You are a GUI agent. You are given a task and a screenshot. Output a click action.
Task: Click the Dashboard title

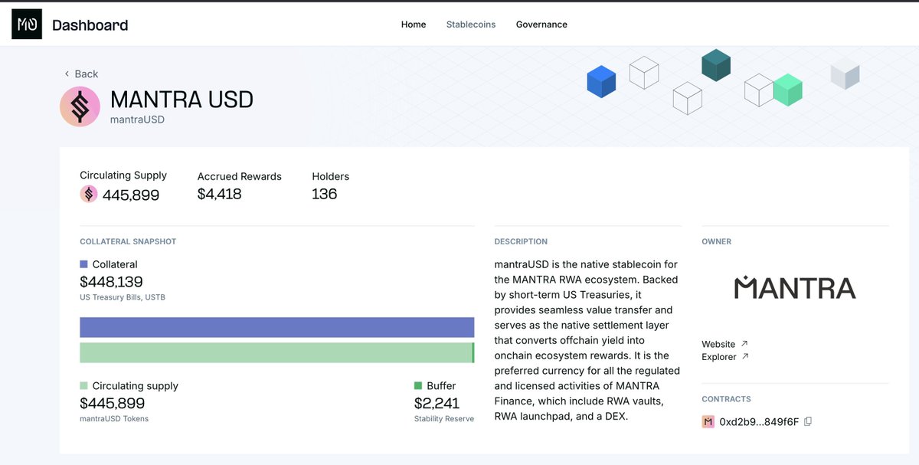point(90,25)
